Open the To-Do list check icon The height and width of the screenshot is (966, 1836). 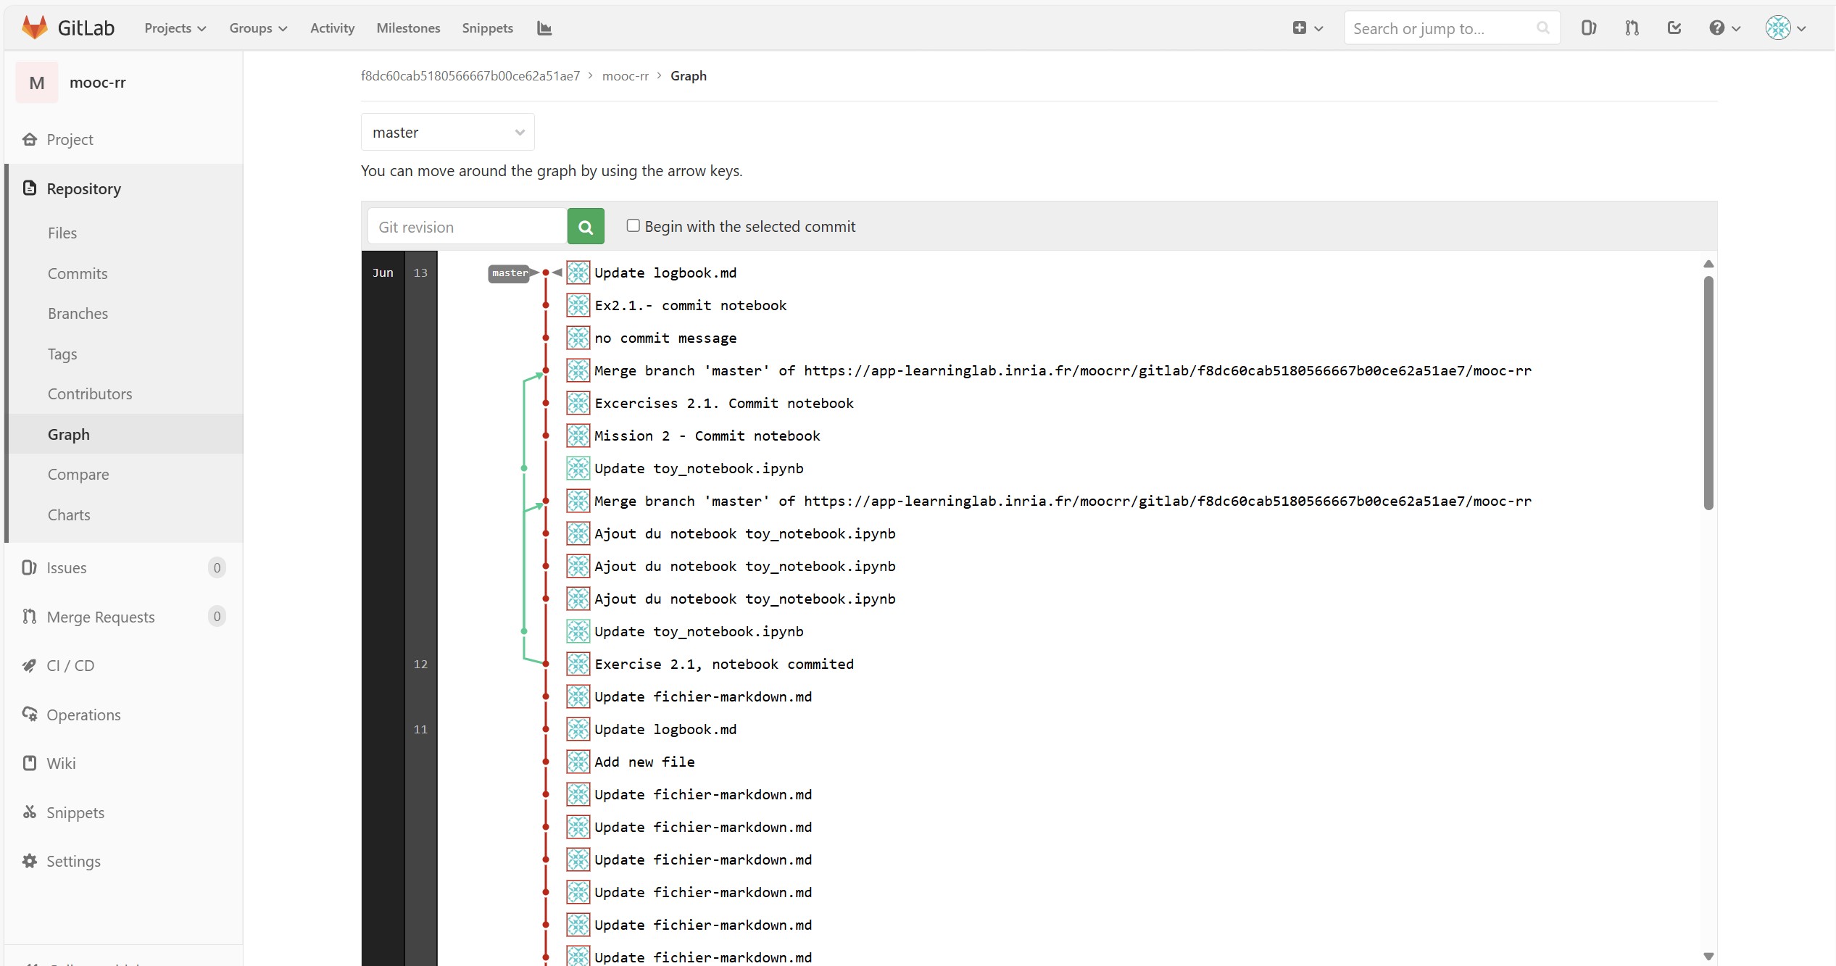click(x=1674, y=28)
